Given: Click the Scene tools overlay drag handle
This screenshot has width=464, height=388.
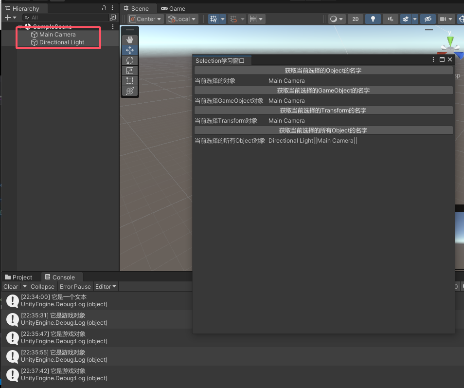Looking at the screenshot, I should (129, 30).
